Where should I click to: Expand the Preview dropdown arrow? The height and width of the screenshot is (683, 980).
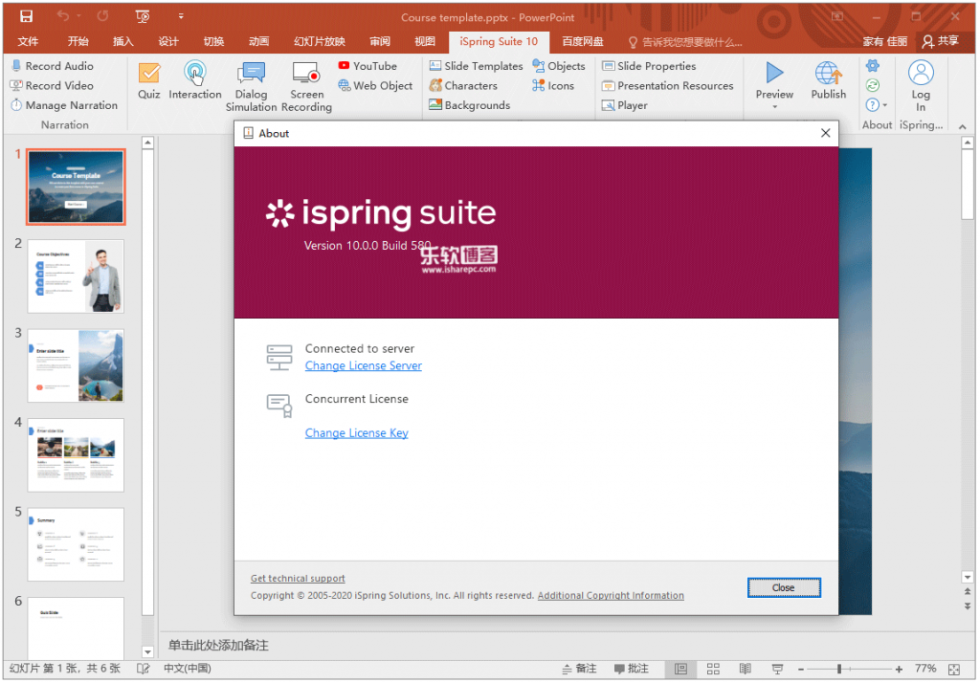point(774,106)
